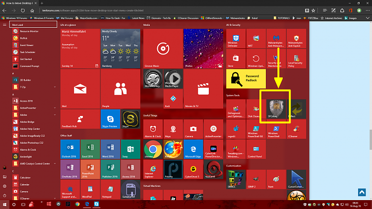Open the Malwarebytes Anti-Malware tile
The image size is (372, 209).
(x=276, y=39)
